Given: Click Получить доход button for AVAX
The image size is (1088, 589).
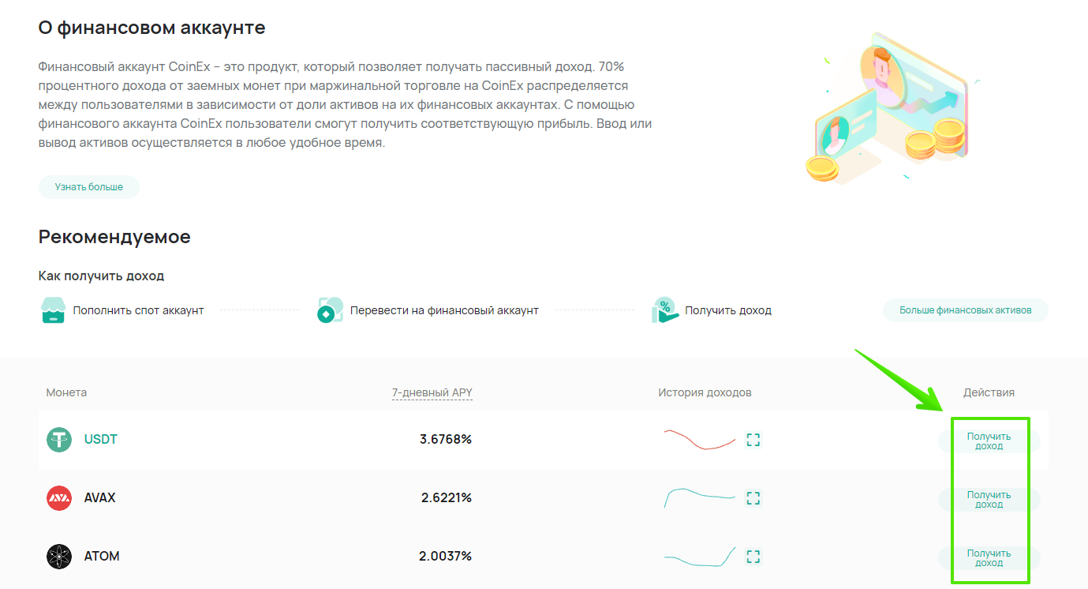Looking at the screenshot, I should (989, 500).
